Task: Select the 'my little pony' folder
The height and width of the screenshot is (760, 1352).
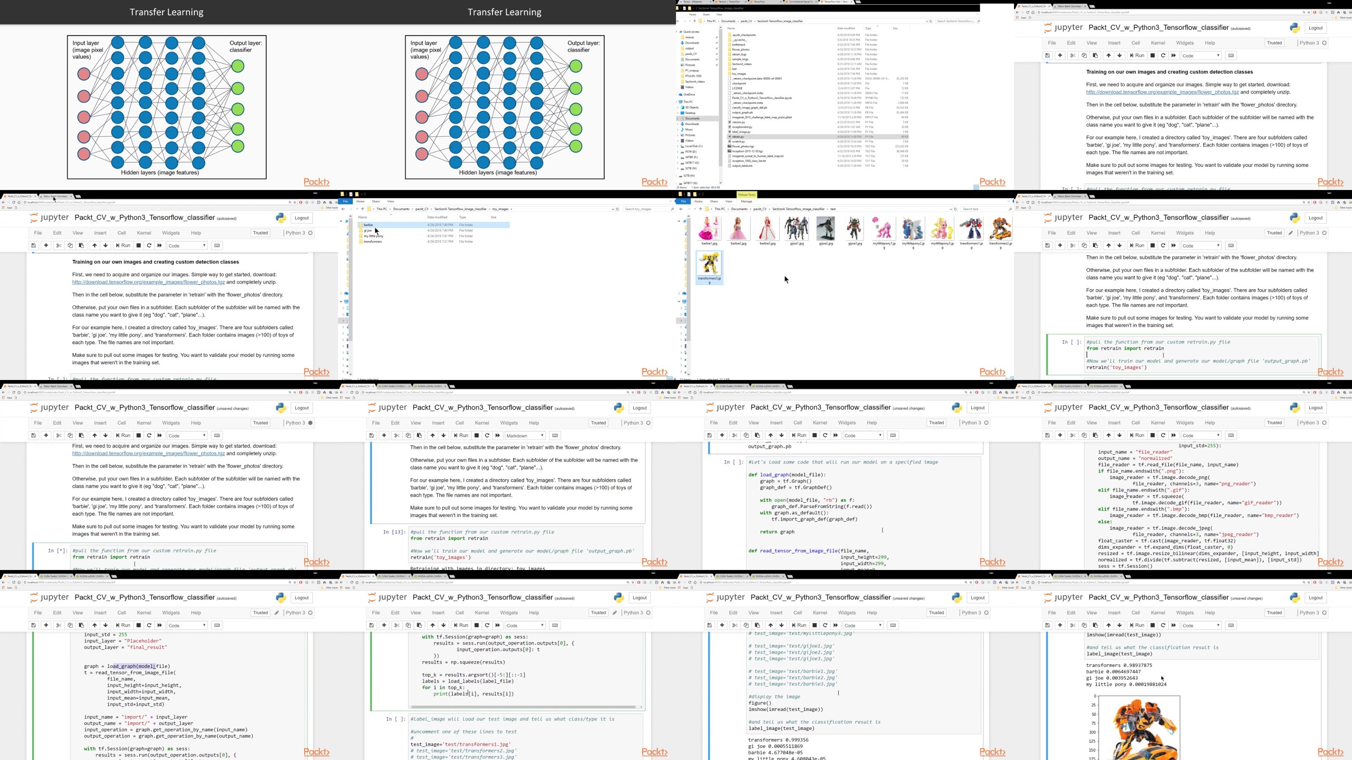Action: click(373, 236)
